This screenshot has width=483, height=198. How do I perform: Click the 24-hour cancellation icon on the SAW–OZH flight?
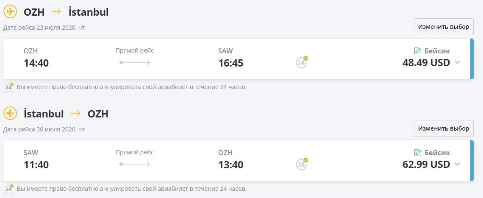(302, 164)
